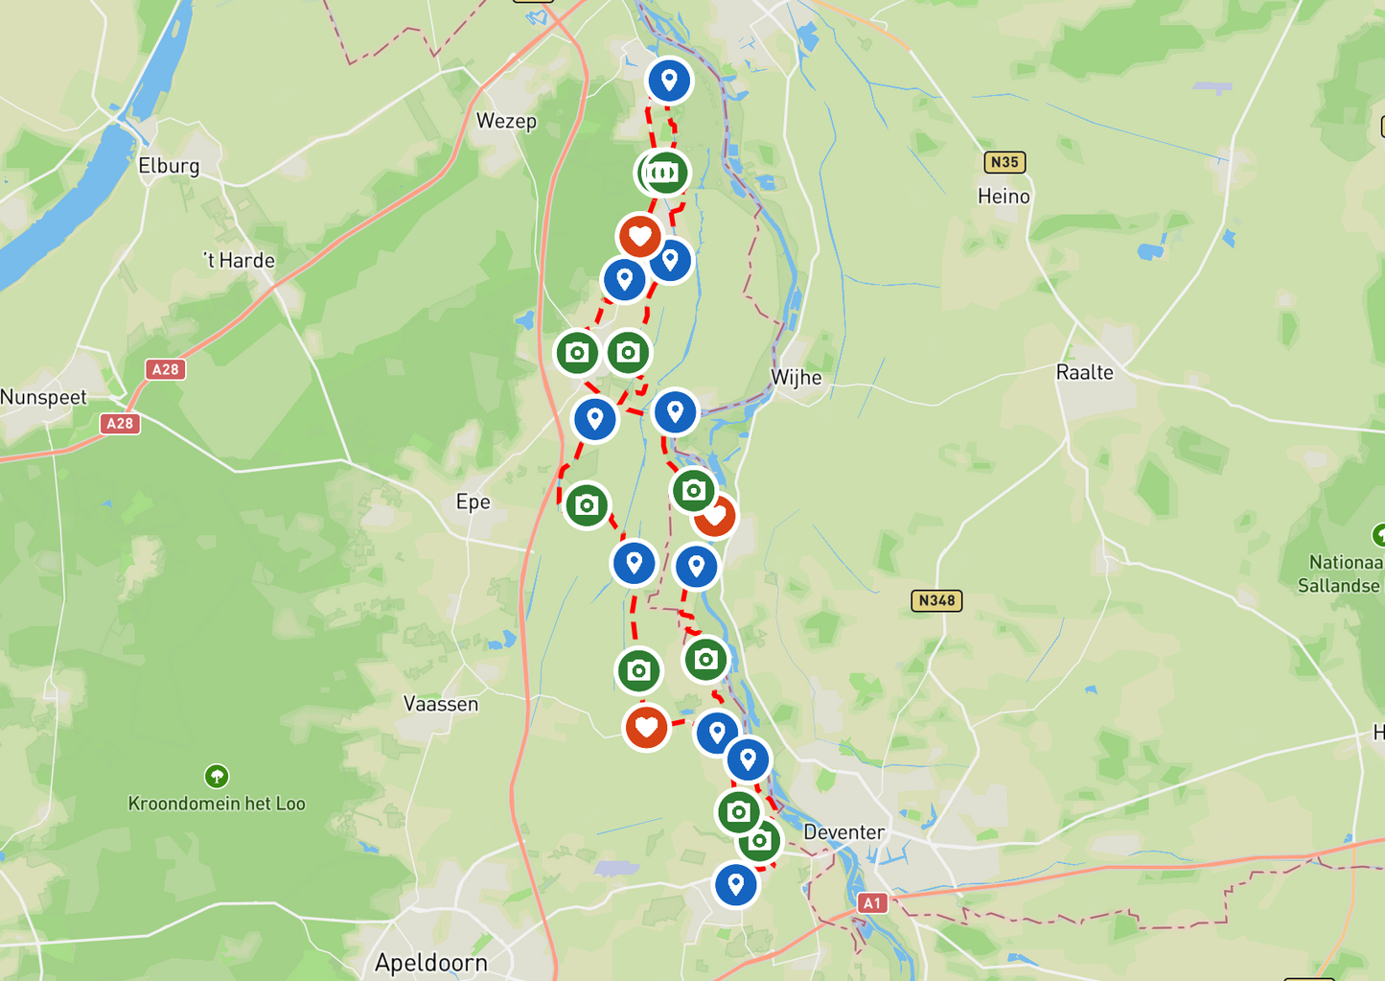Viewport: 1385px width, 981px height.
Task: Click the N348 road shield
Action: [936, 600]
